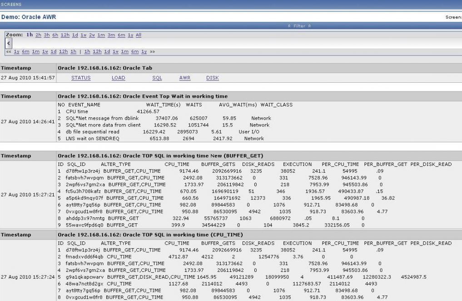Set zoom to 1y
The height and width of the screenshot is (301, 462).
pos(130,35)
